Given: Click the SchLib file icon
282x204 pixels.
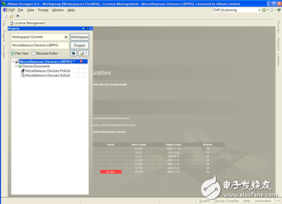Looking at the screenshot, I should click(x=23, y=75).
